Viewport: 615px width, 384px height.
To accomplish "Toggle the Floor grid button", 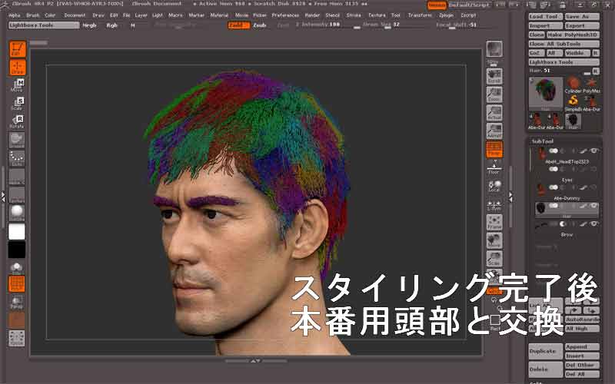I will coord(494,167).
